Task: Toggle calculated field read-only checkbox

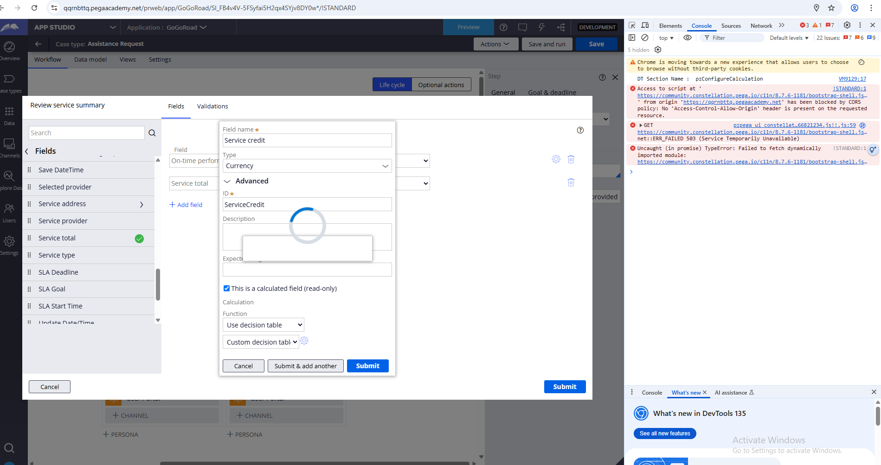Action: coord(226,288)
